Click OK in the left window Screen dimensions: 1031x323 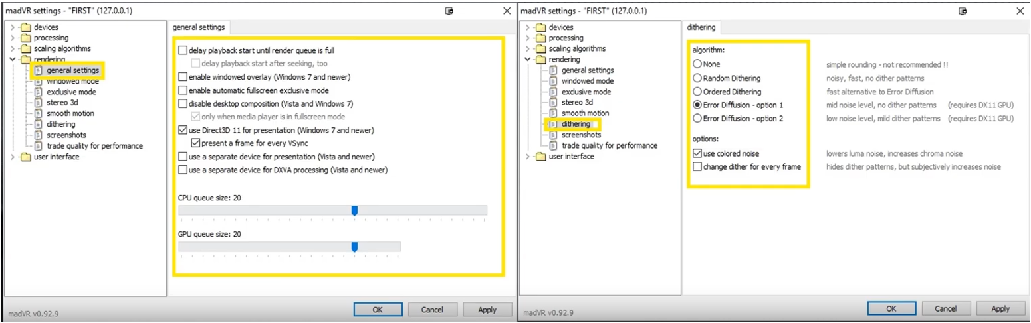378,309
